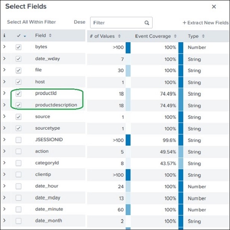Click the info column header icon
Viewport: 230px width, 230px height.
point(5,36)
